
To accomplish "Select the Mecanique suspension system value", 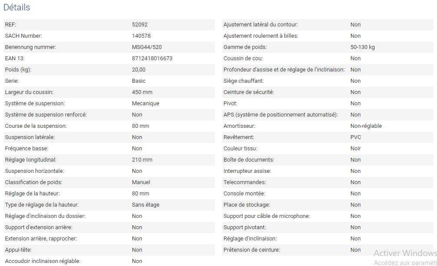I will pyautogui.click(x=145, y=104).
